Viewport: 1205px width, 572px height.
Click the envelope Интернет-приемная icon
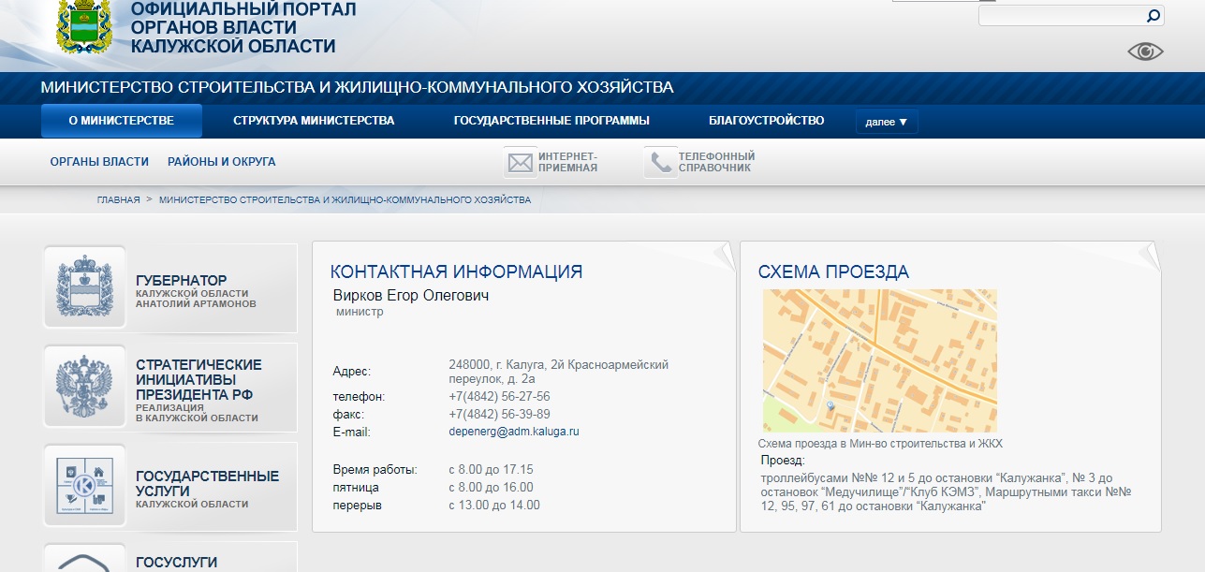[x=520, y=163]
